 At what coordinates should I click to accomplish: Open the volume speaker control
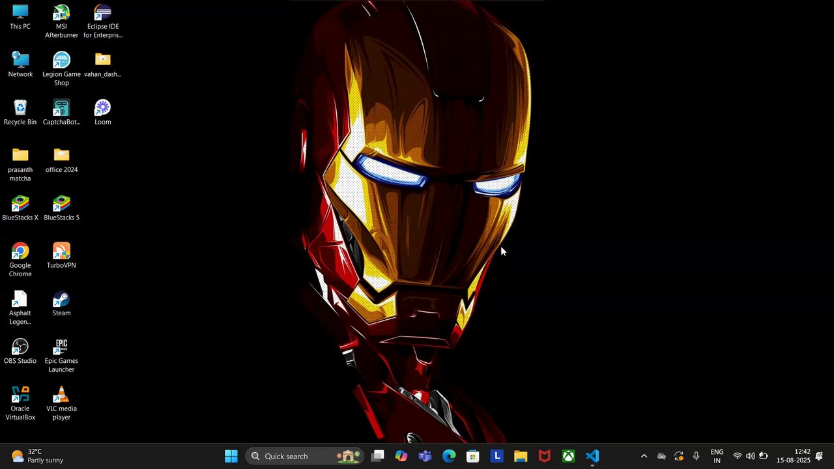tap(751, 456)
